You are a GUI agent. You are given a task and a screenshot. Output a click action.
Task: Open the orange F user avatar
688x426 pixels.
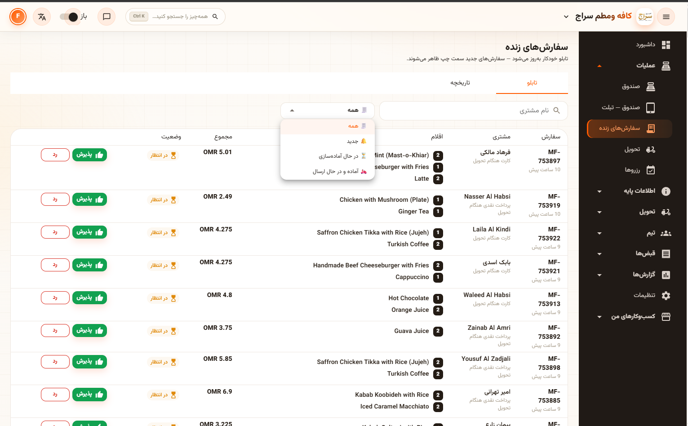(x=18, y=17)
